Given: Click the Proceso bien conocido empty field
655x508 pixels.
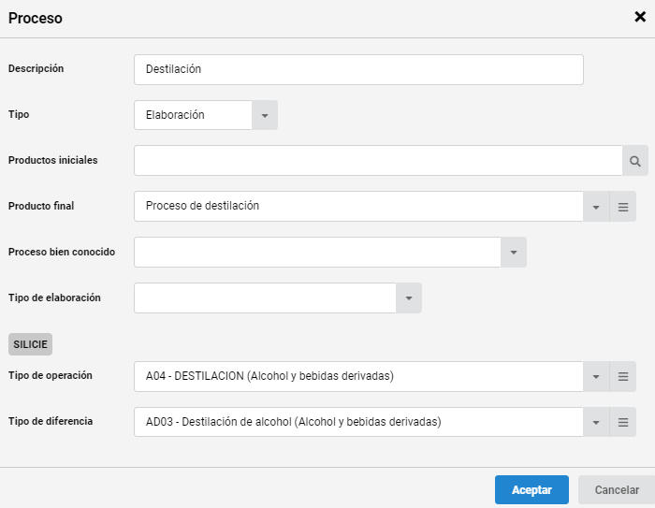Looking at the screenshot, I should point(317,253).
